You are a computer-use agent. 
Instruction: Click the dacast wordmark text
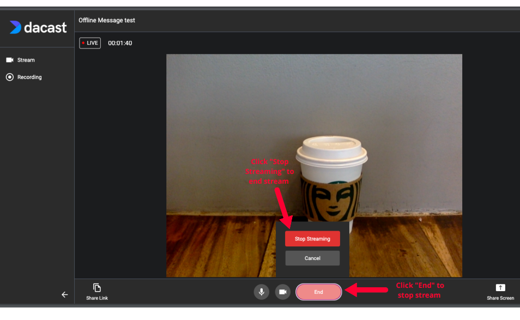click(45, 27)
